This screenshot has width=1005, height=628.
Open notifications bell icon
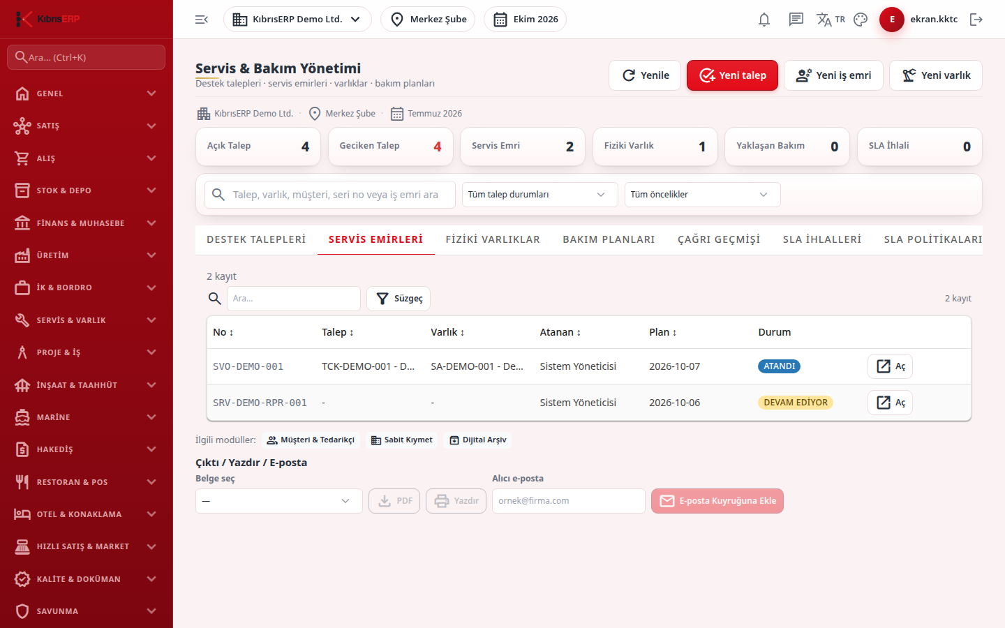[x=764, y=20]
